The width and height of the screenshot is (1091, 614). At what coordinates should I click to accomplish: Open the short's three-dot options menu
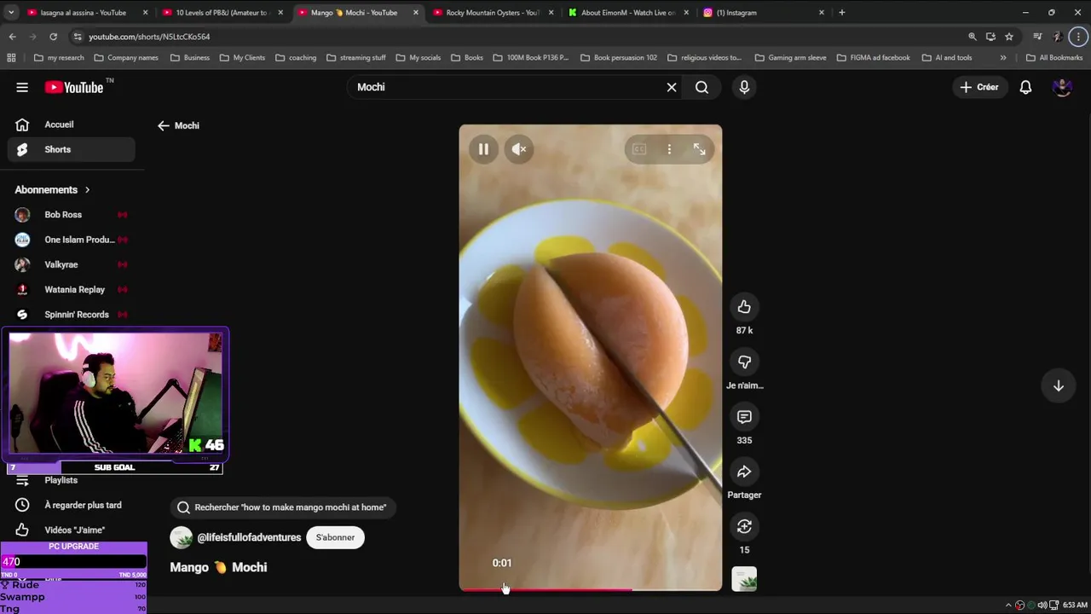tap(669, 149)
